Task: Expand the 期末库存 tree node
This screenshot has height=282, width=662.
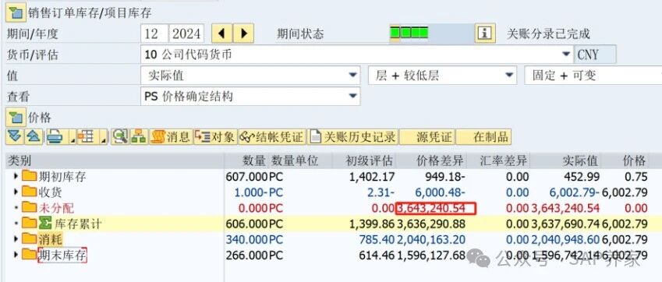Action: pyautogui.click(x=16, y=255)
